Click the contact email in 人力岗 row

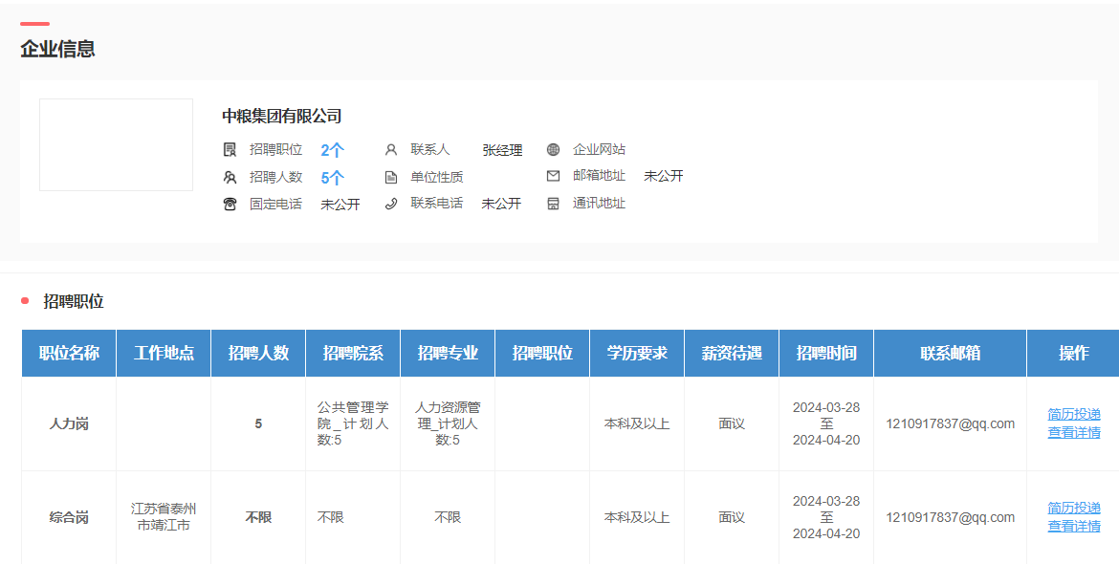(x=950, y=423)
